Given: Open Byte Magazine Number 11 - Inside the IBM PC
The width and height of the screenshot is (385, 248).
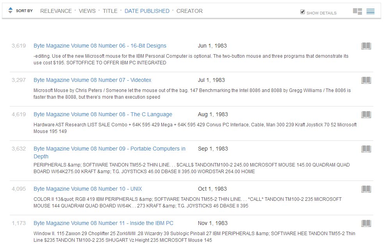Looking at the screenshot, I should pos(103,223).
